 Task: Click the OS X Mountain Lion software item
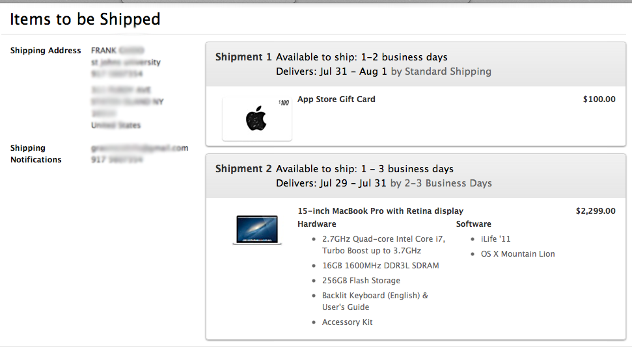(x=517, y=254)
